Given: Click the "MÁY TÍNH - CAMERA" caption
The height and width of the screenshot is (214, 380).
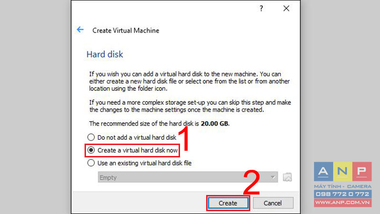Looking at the screenshot, I should coord(342,186).
